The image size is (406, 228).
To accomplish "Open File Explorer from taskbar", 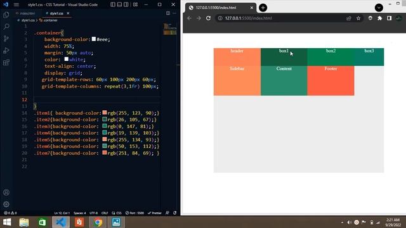I will point(24,222).
